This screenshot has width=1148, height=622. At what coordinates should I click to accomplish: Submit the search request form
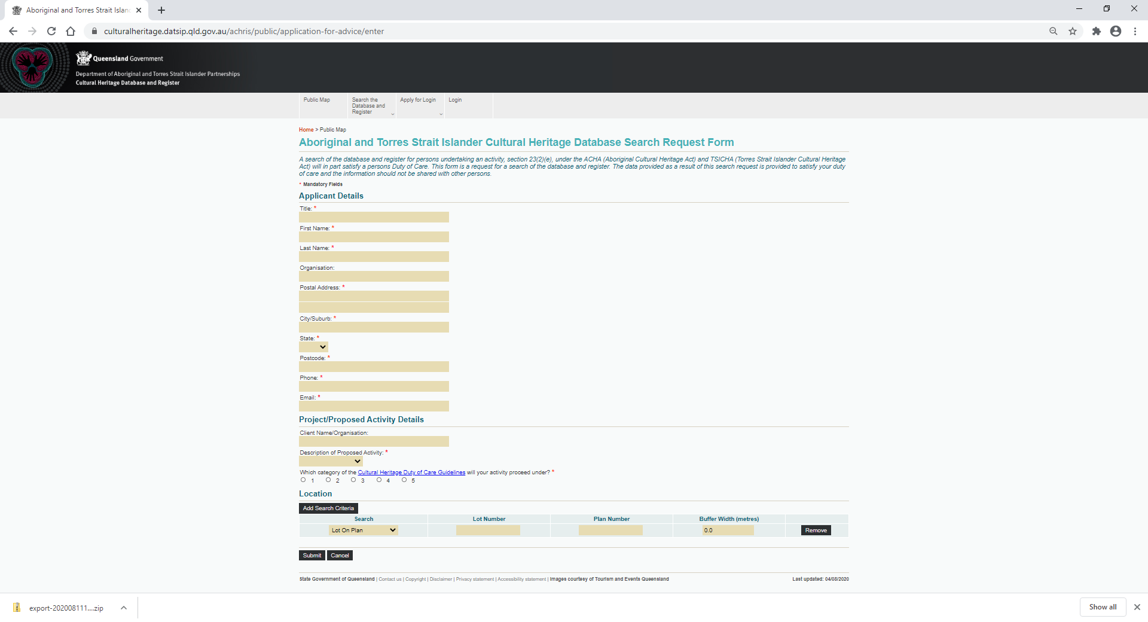312,556
